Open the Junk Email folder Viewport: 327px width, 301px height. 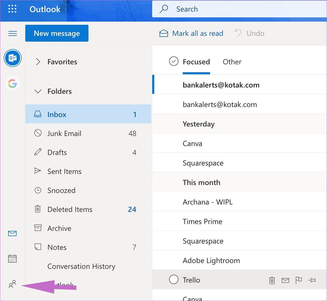tap(88, 133)
